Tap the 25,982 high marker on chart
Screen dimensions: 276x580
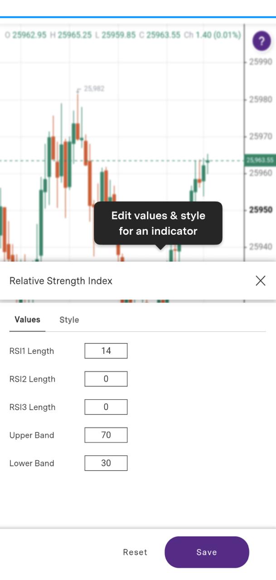(94, 89)
